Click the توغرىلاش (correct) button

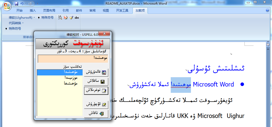[x=96, y=91]
